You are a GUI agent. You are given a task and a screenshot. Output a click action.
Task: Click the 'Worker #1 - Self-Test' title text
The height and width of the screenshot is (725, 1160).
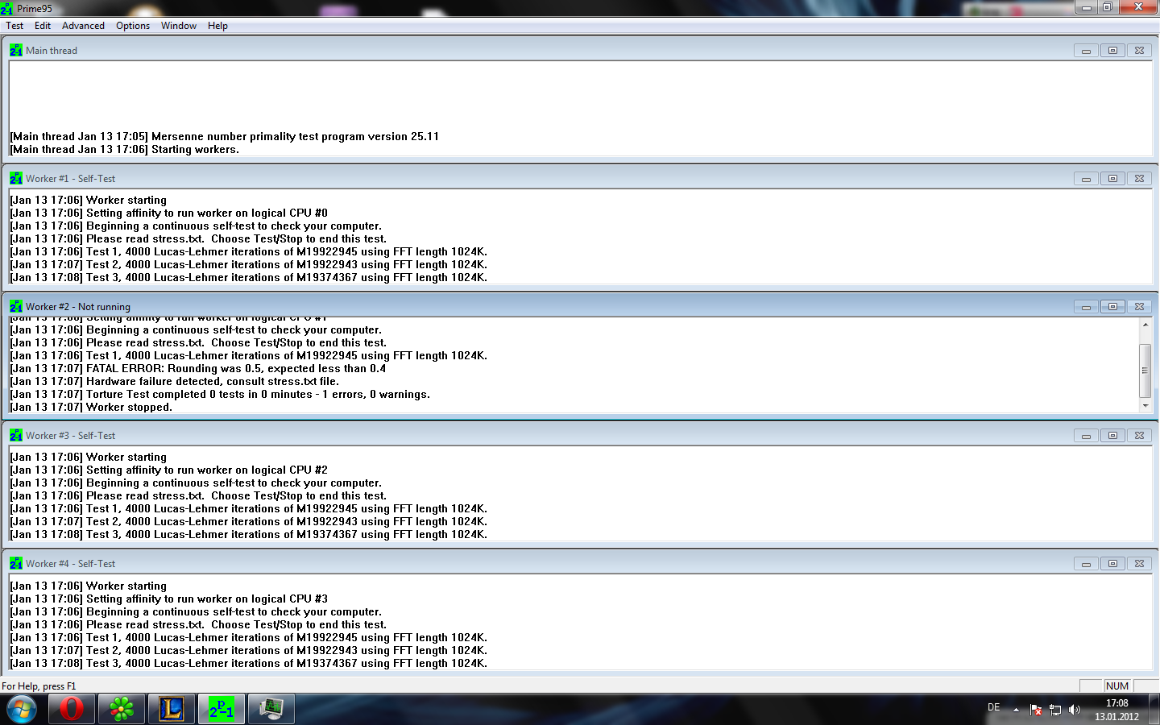[70, 178]
